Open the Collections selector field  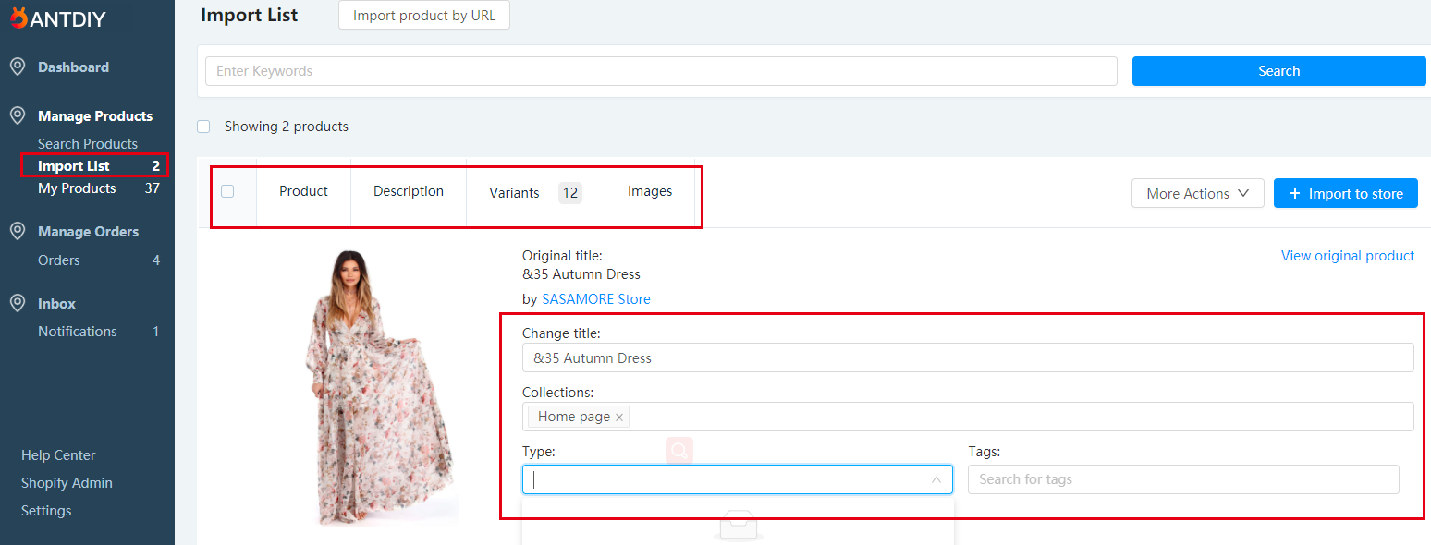[968, 417]
